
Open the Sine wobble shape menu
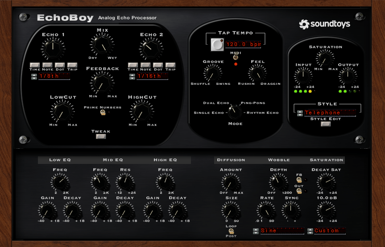(281, 231)
